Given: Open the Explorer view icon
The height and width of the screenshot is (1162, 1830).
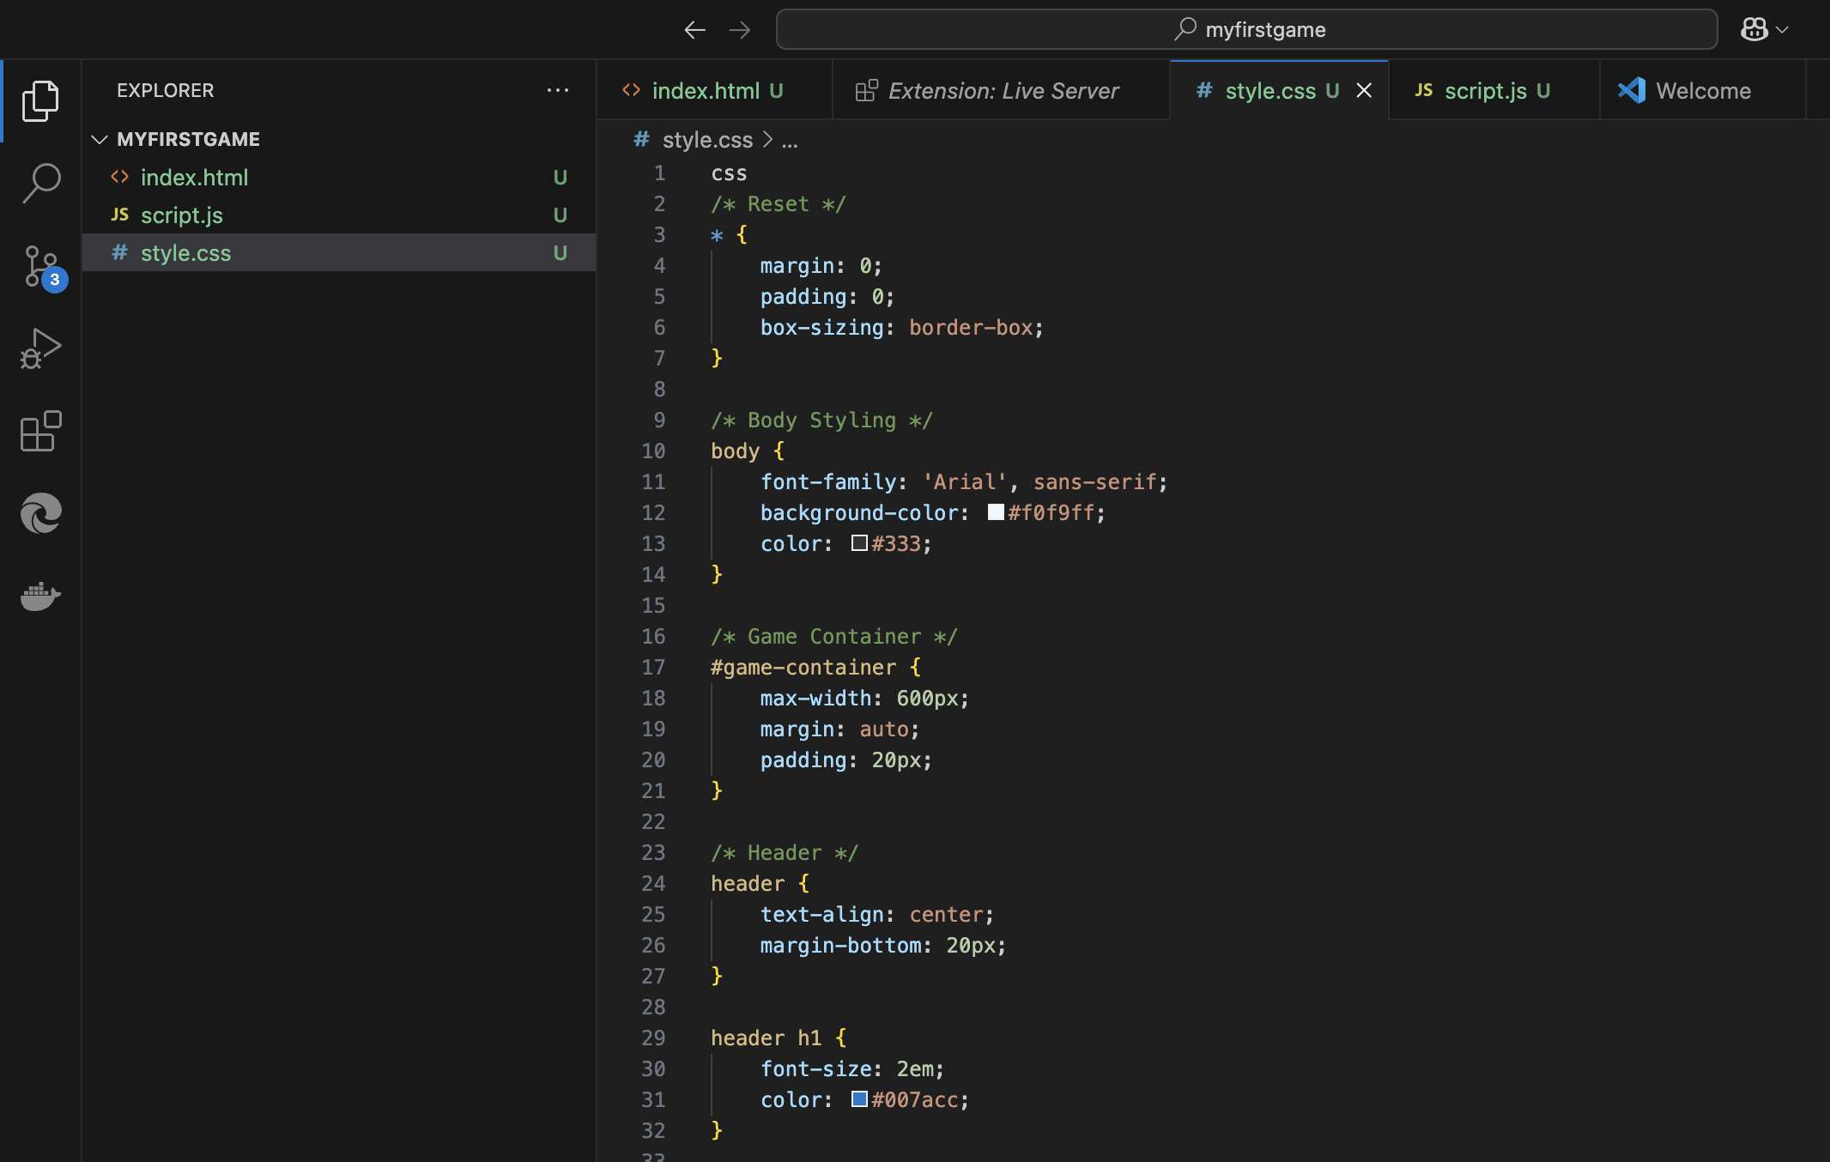Looking at the screenshot, I should tap(40, 101).
